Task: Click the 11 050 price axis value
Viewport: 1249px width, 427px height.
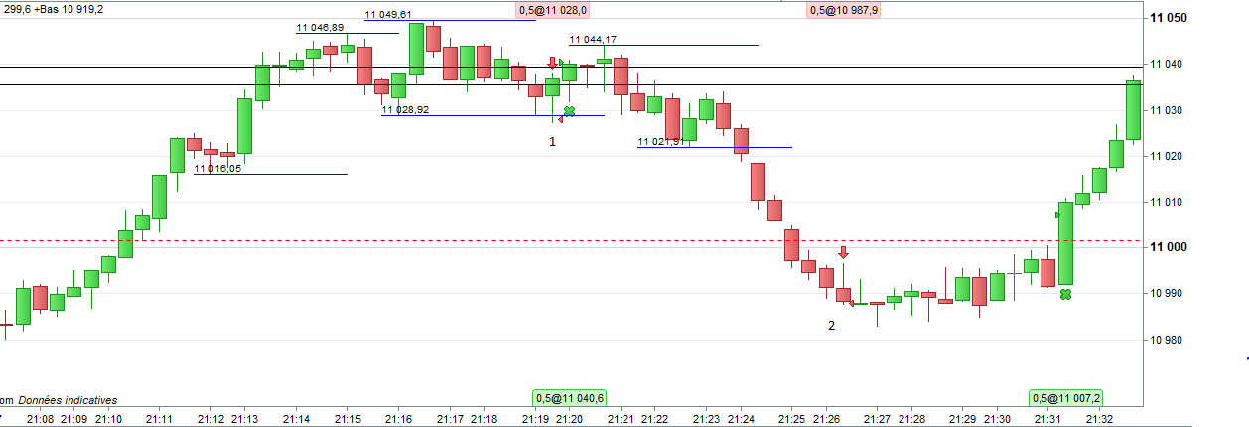Action: pos(1170,18)
